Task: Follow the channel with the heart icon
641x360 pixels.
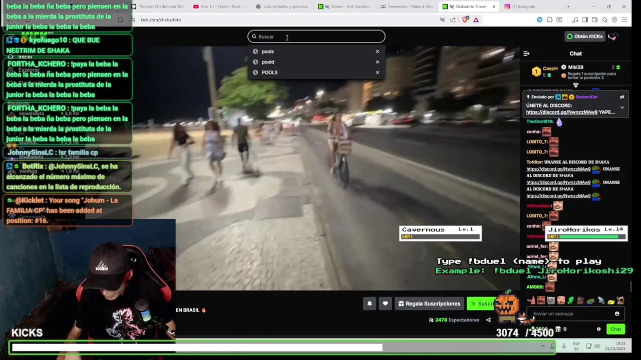Action: [x=385, y=303]
